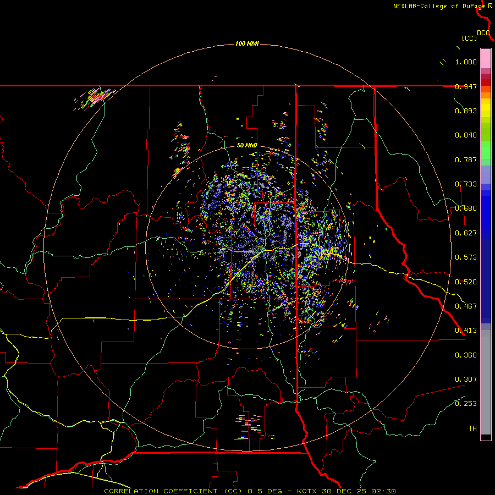The width and height of the screenshot is (495, 495).
Task: Click the 0.840 legend value
Action: click(x=466, y=135)
